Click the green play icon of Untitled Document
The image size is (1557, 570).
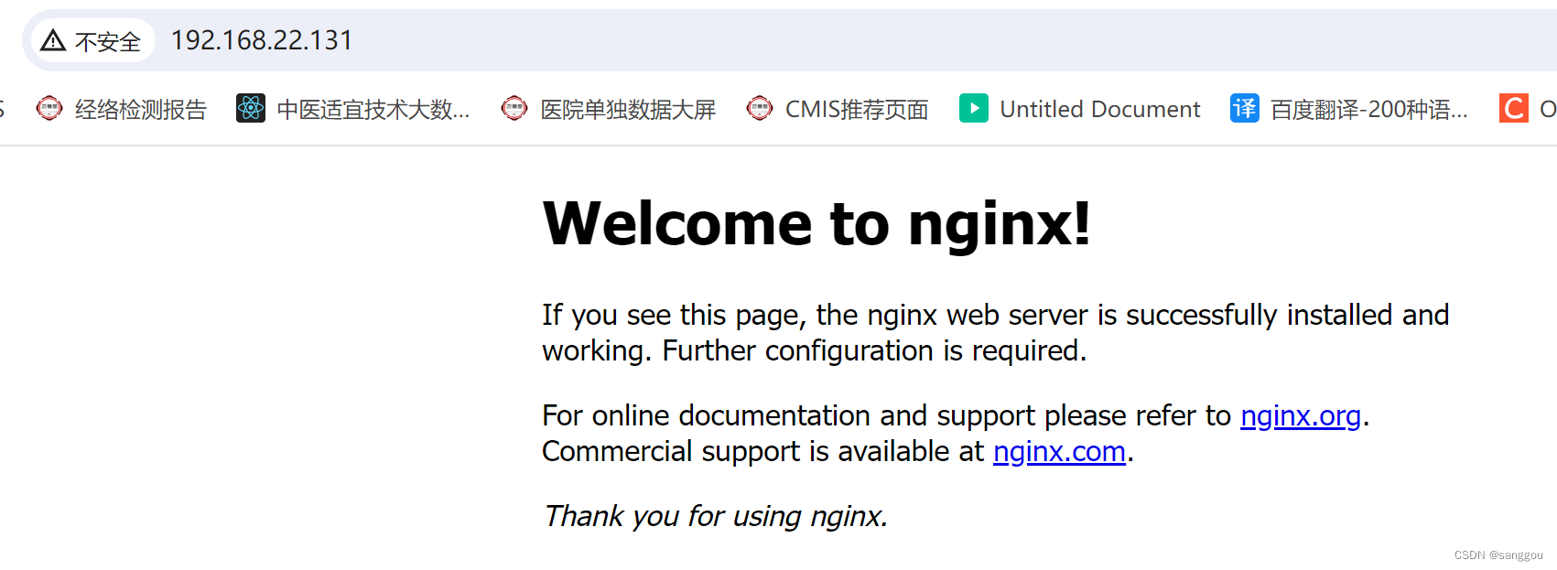click(974, 109)
